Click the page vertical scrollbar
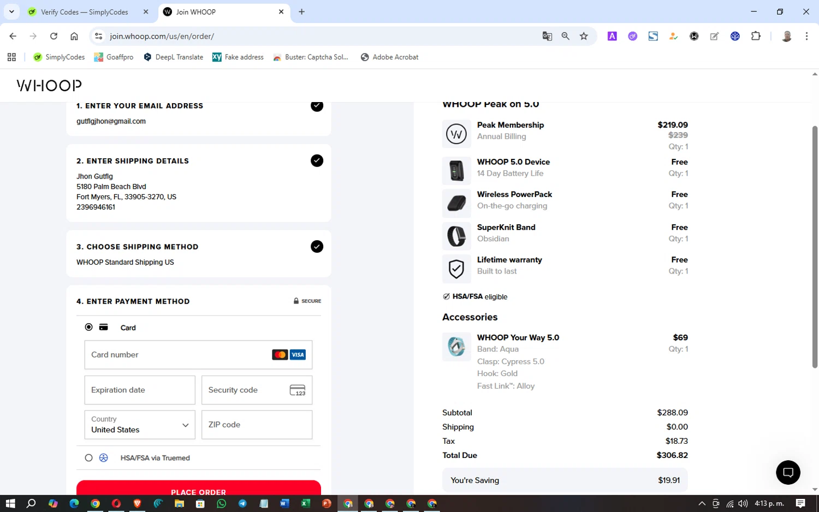 (815, 247)
